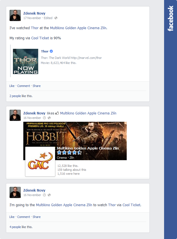View '4 people' who like this
This screenshot has height=239, width=177.
[x=15, y=227]
